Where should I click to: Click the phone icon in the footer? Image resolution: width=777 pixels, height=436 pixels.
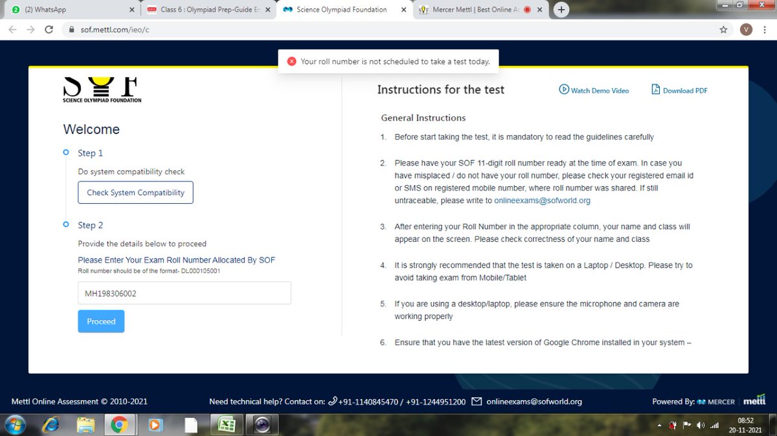click(333, 402)
